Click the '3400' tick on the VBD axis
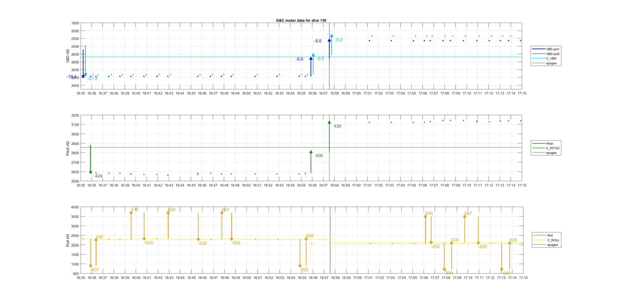620x307 pixels. [x=75, y=85]
